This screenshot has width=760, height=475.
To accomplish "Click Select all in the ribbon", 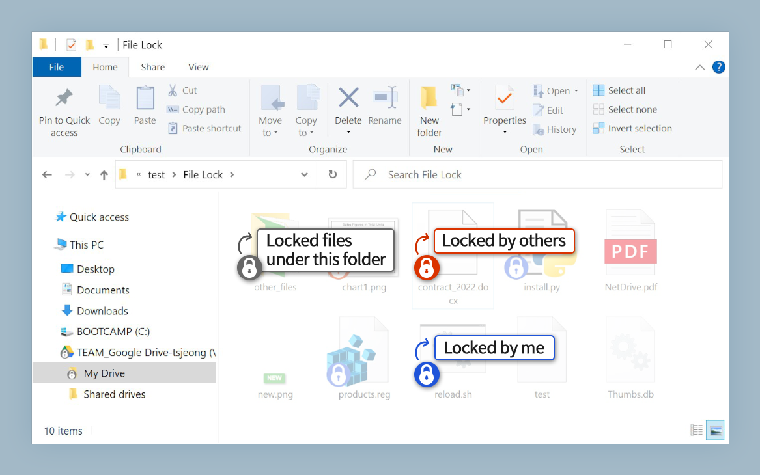I will click(626, 90).
